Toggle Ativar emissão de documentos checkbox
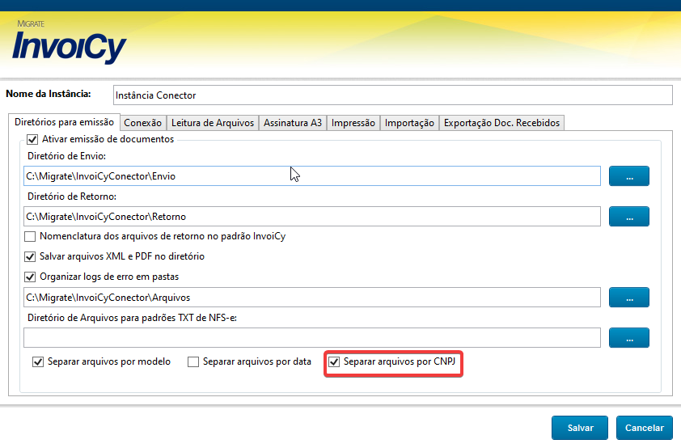681x448 pixels. [32, 139]
